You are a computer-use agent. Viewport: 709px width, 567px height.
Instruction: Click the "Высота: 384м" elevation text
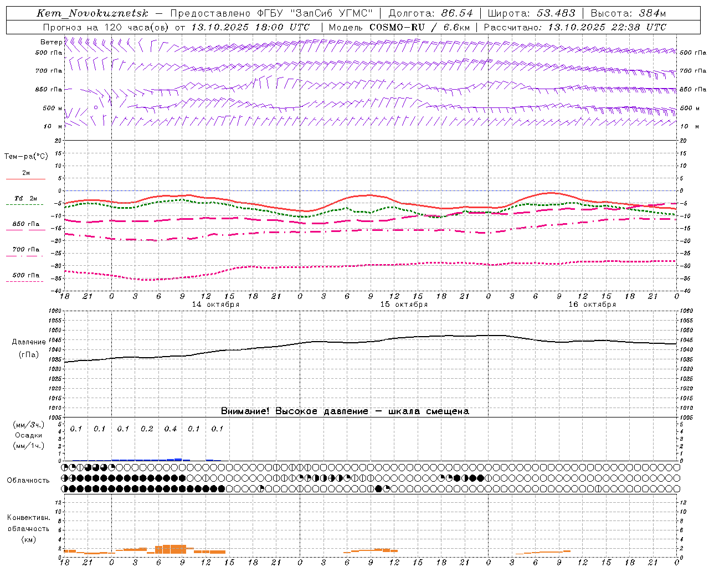coord(628,13)
